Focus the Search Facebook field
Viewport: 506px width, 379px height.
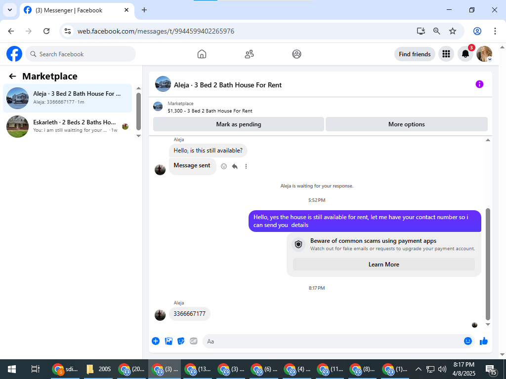pos(81,54)
